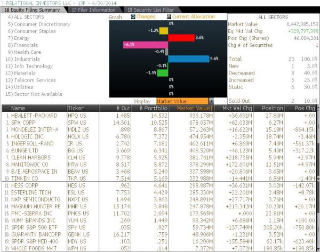Select the SPX CORP holding row

point(159,123)
